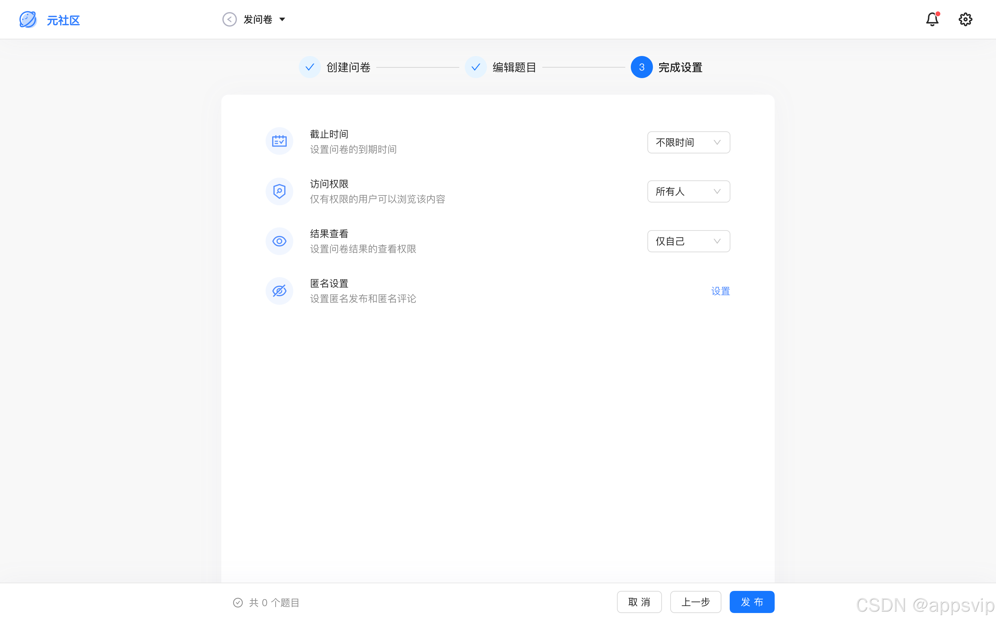Click the back arrow circle icon
This screenshot has height=622, width=996.
point(229,19)
